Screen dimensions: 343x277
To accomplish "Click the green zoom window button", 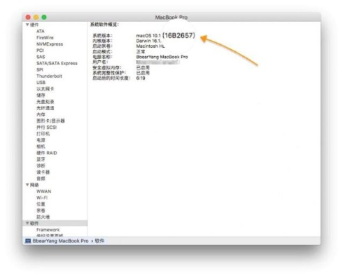I will coord(44,17).
